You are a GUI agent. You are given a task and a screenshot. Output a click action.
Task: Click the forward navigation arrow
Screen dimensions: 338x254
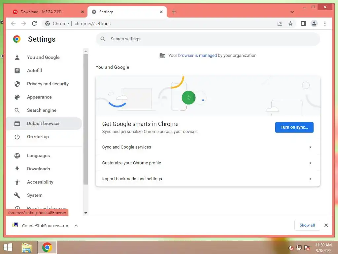tap(24, 23)
